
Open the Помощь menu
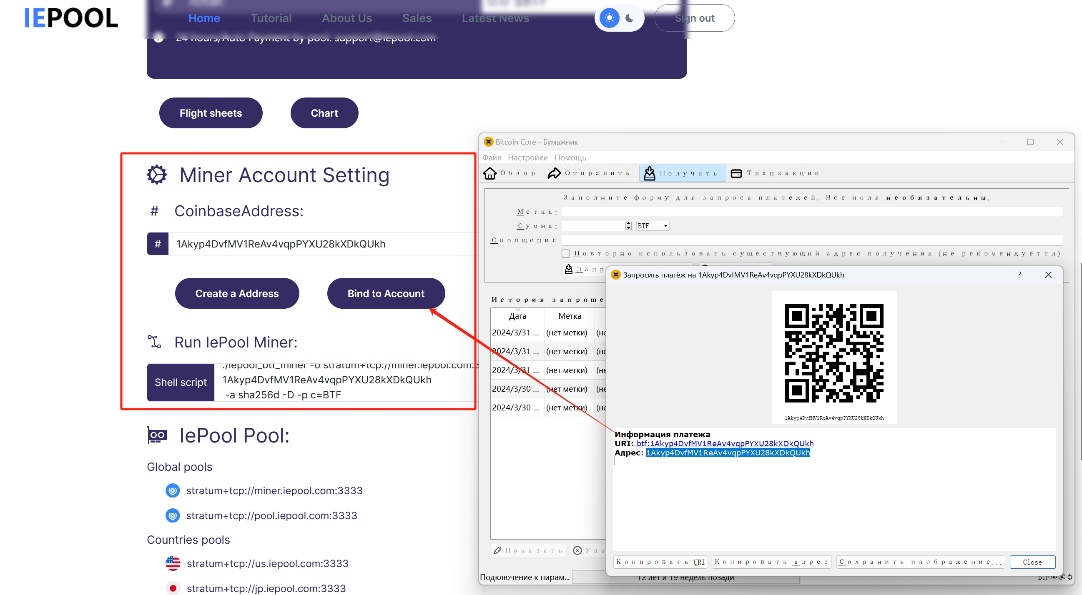(570, 158)
